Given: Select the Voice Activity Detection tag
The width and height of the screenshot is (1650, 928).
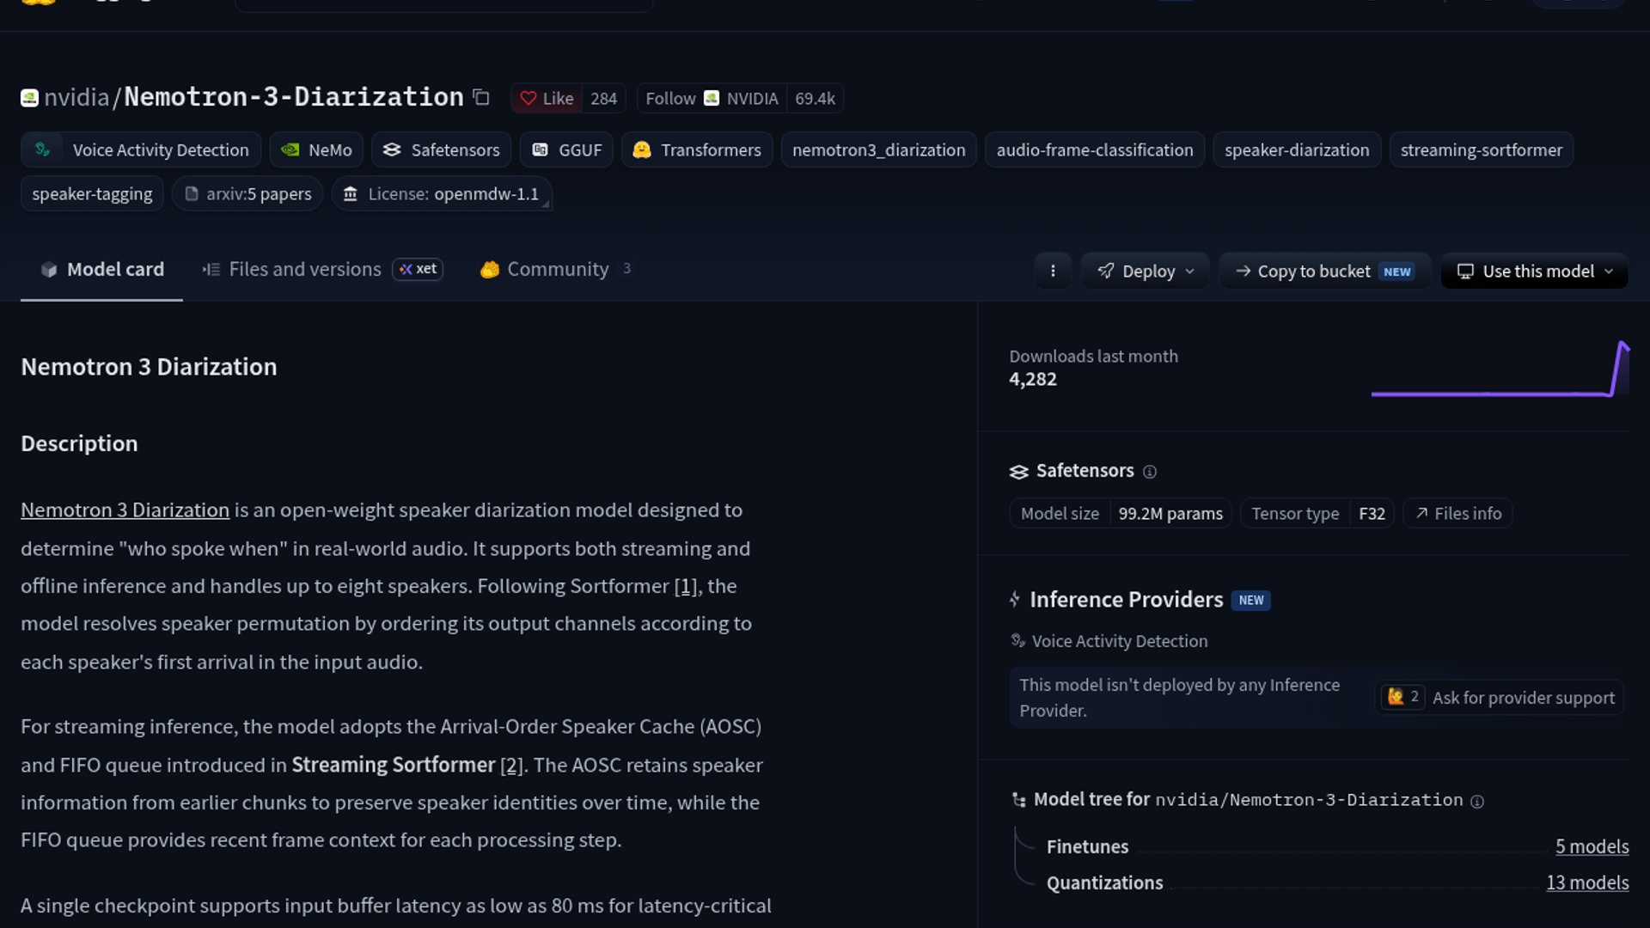Looking at the screenshot, I should coord(141,150).
